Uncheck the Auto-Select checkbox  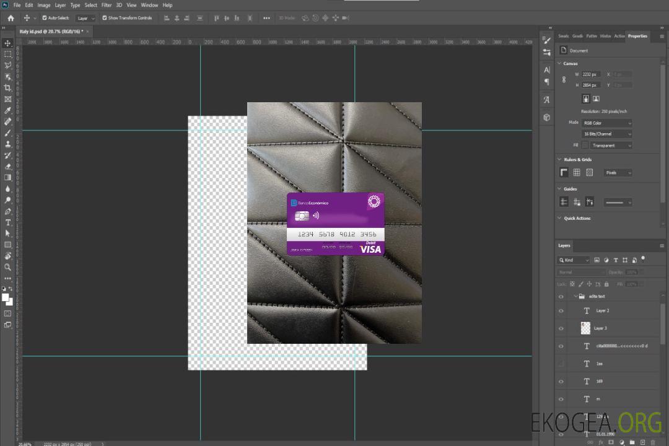click(x=45, y=18)
